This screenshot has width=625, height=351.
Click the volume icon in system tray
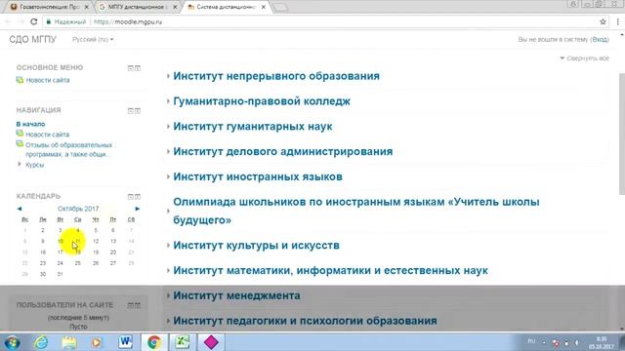[577, 342]
